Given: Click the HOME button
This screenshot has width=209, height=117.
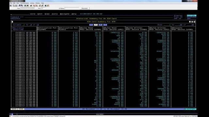Looking at the screenshot, I should point(21,109).
